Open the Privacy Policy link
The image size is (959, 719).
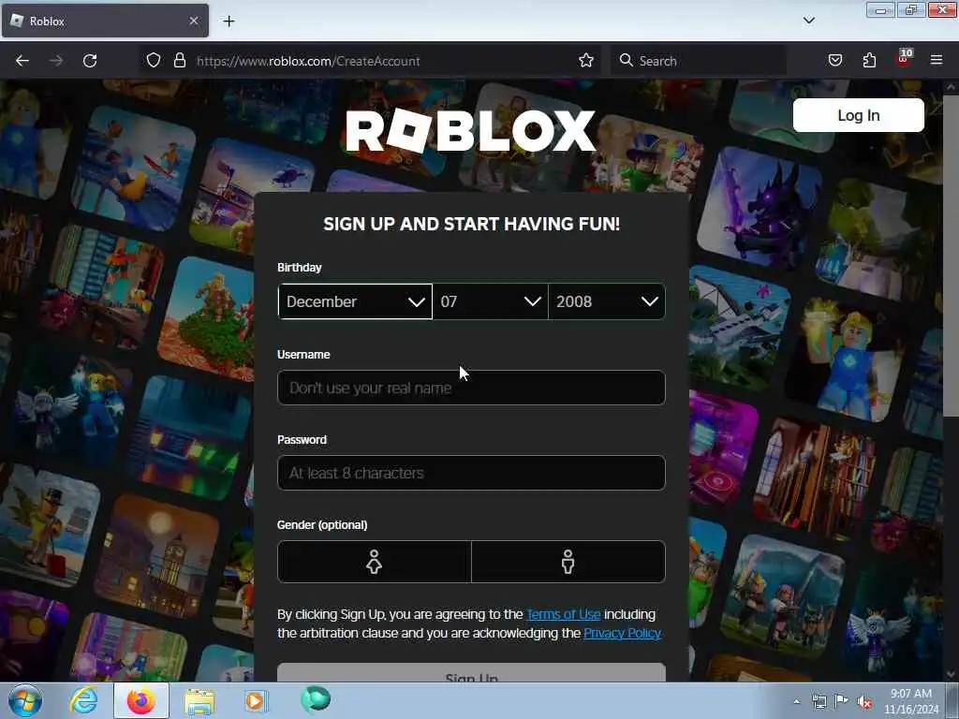(622, 633)
